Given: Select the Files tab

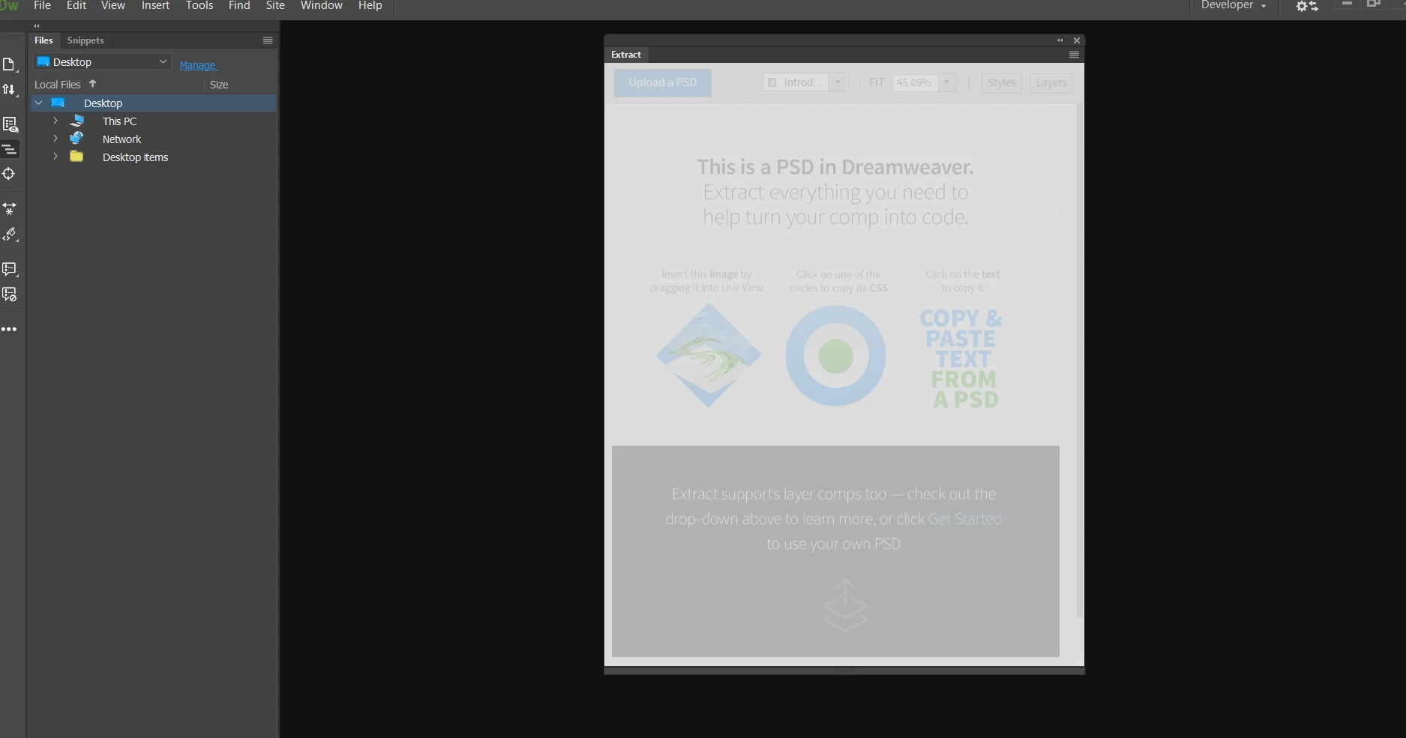Looking at the screenshot, I should coord(43,40).
